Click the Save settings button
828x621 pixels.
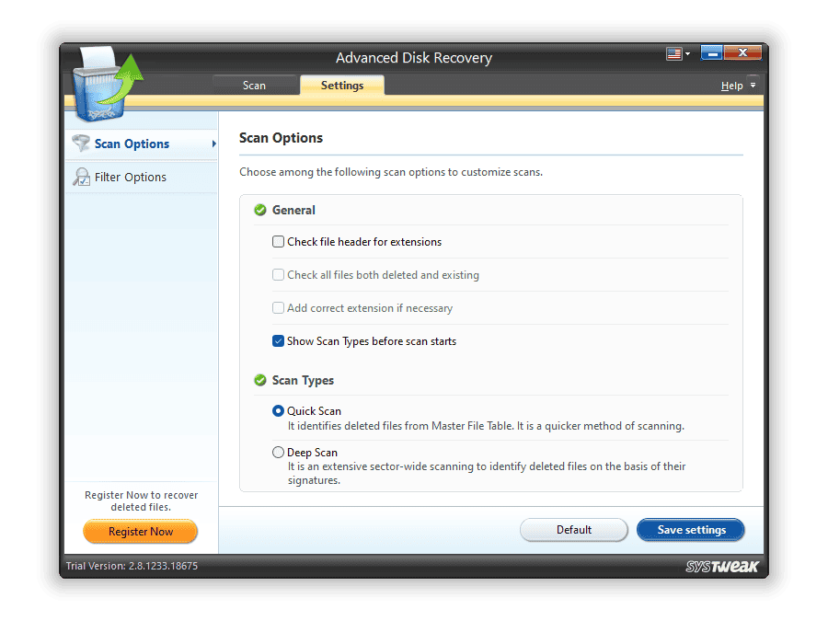[x=691, y=530]
